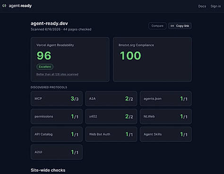Click the Copy link button

(x=180, y=26)
